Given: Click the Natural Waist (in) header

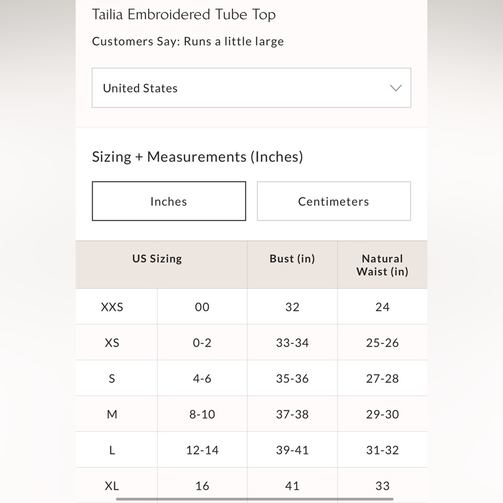Looking at the screenshot, I should click(x=382, y=265).
